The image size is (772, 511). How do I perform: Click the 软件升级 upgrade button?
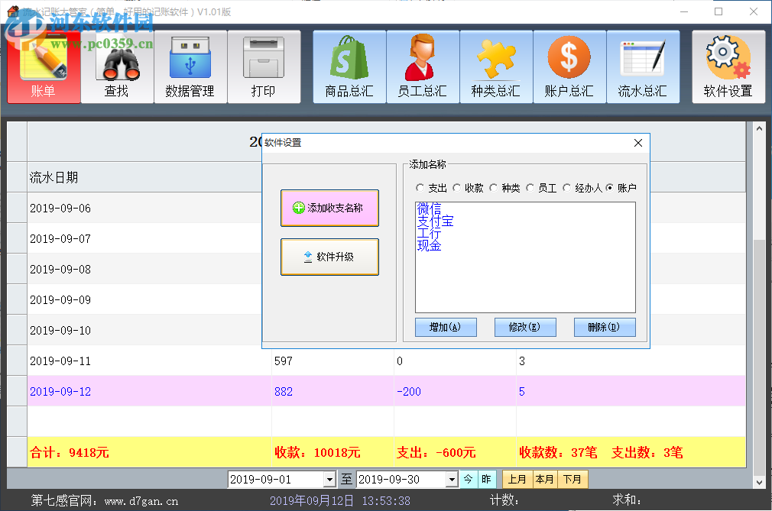(x=330, y=257)
